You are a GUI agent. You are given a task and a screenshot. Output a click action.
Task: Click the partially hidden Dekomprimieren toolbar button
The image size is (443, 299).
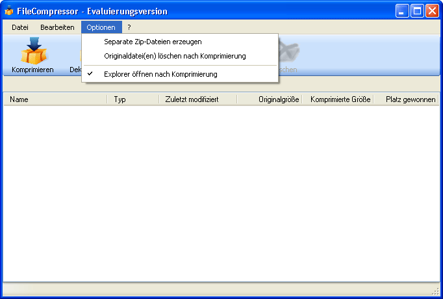(x=75, y=69)
